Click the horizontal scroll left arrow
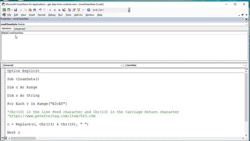The image size is (250, 141). [9, 138]
